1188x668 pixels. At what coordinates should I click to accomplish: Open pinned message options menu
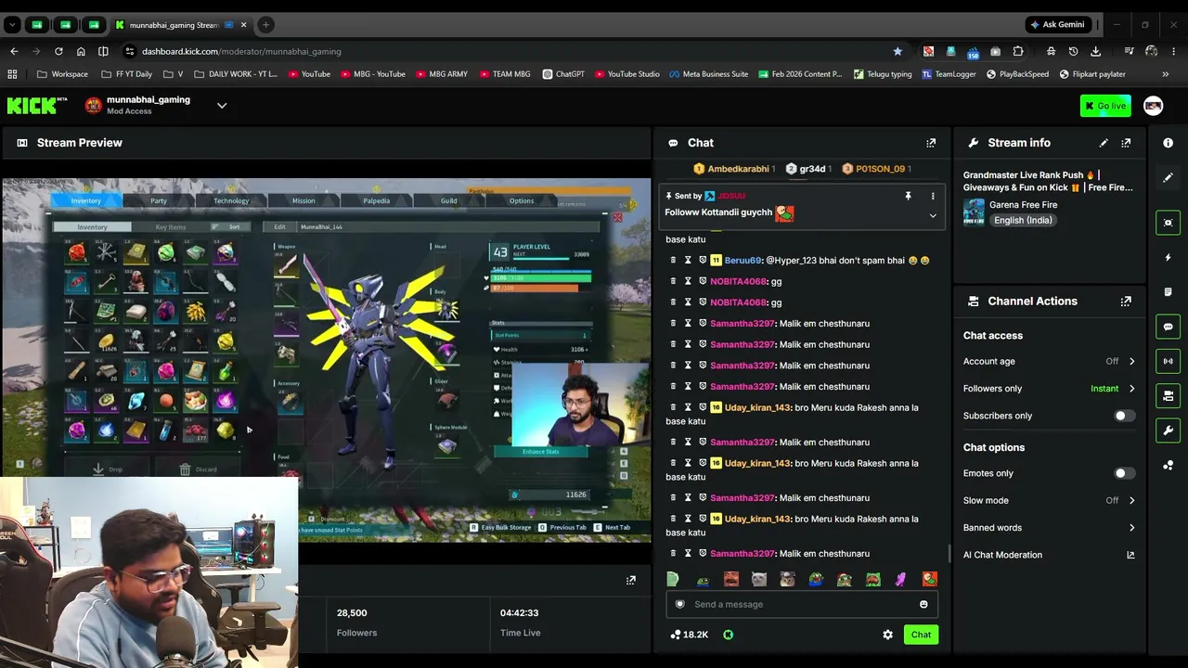point(933,196)
